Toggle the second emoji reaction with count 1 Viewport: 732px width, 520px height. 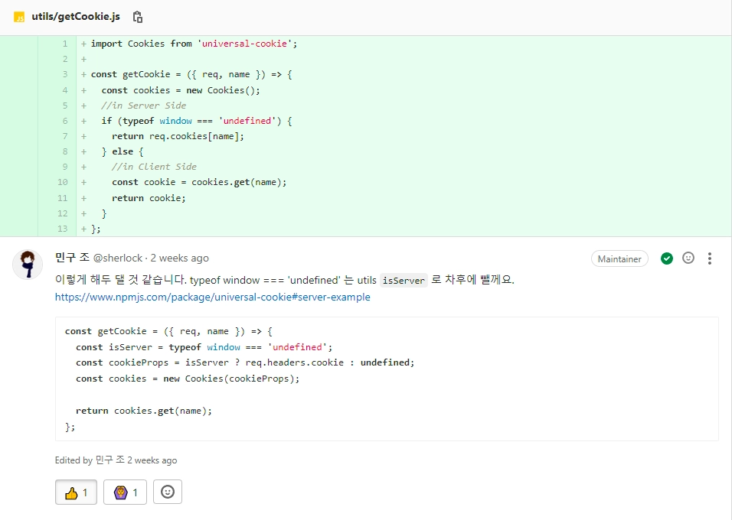point(125,492)
